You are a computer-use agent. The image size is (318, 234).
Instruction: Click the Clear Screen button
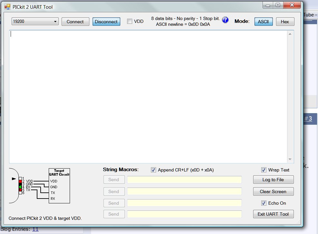[273, 191]
